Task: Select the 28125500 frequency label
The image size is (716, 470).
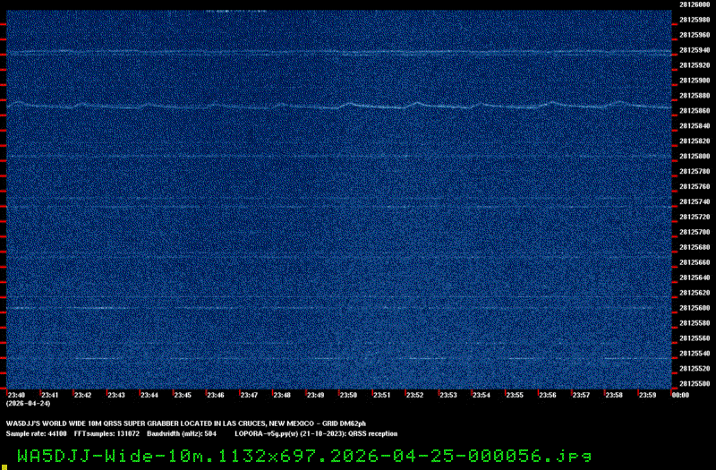Action: click(695, 383)
